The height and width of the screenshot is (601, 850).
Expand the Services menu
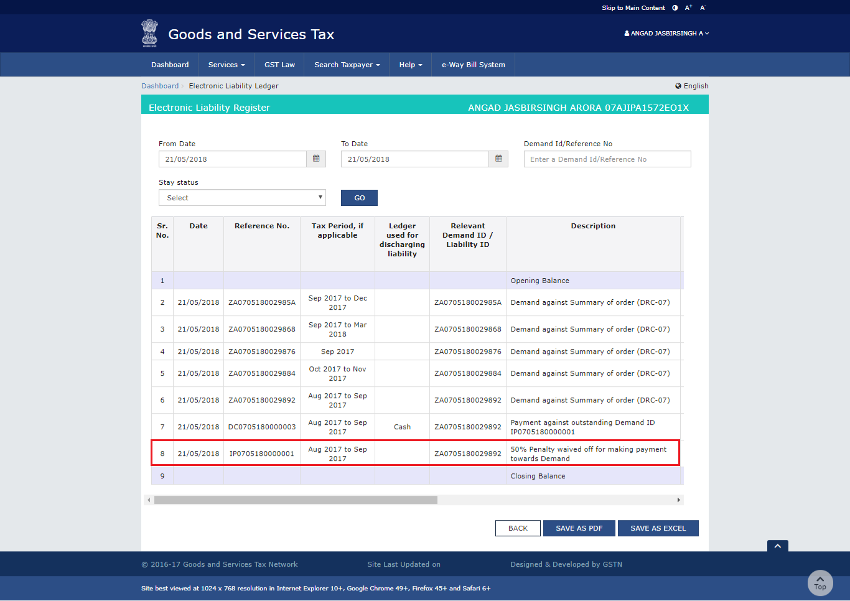[226, 64]
